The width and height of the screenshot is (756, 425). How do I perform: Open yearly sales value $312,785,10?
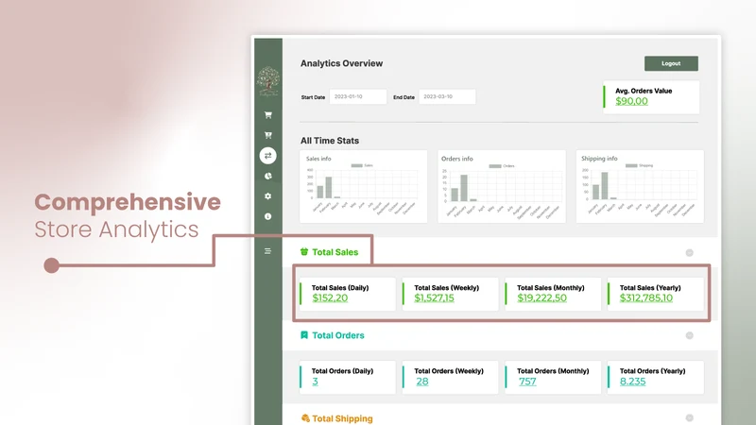(x=646, y=297)
